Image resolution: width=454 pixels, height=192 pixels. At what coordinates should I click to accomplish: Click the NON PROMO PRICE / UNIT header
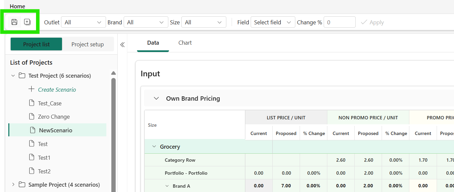click(368, 118)
